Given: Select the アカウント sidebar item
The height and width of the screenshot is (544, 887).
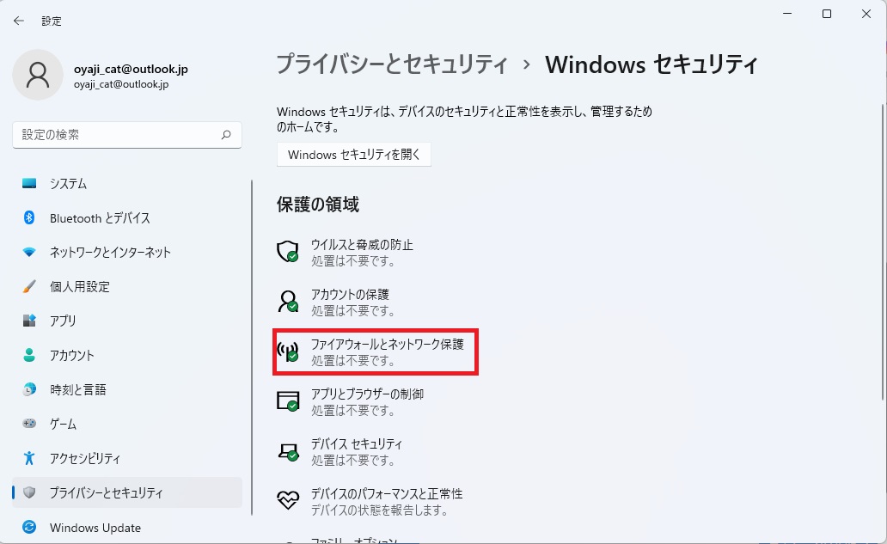Looking at the screenshot, I should (127, 355).
